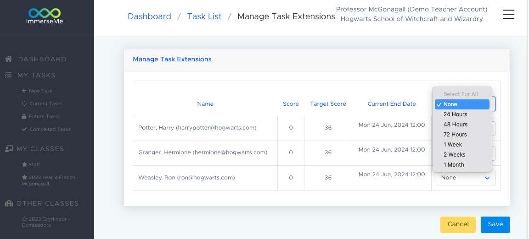This screenshot has width=529, height=239.
Task: Cancel the task extension changes
Action: coord(458,224)
